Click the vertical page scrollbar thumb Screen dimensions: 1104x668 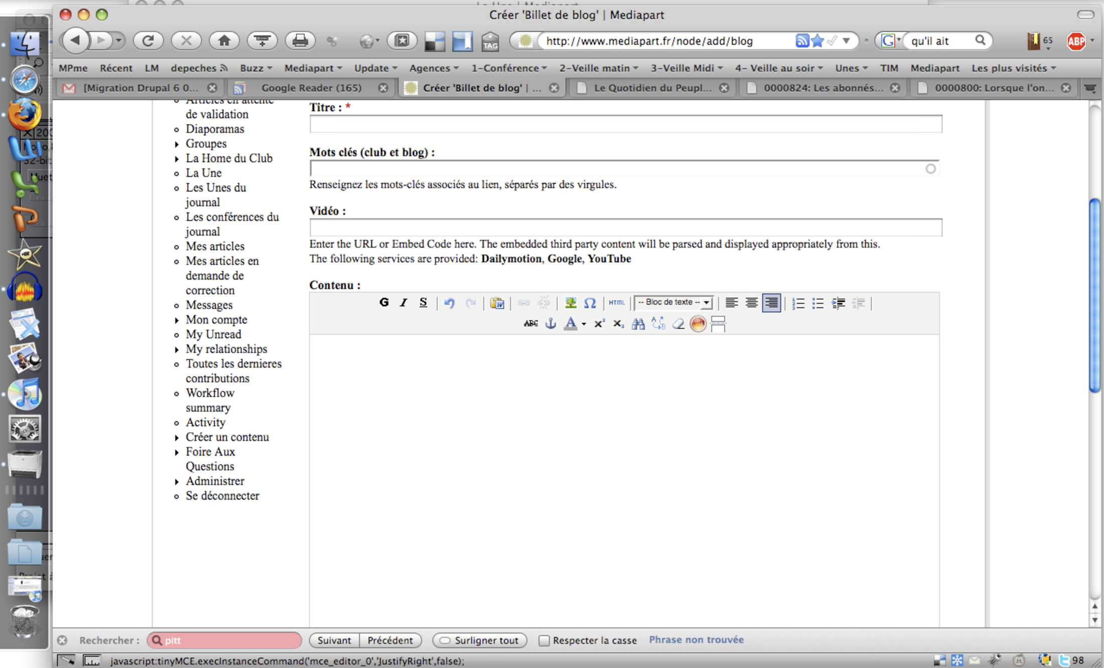click(1094, 296)
